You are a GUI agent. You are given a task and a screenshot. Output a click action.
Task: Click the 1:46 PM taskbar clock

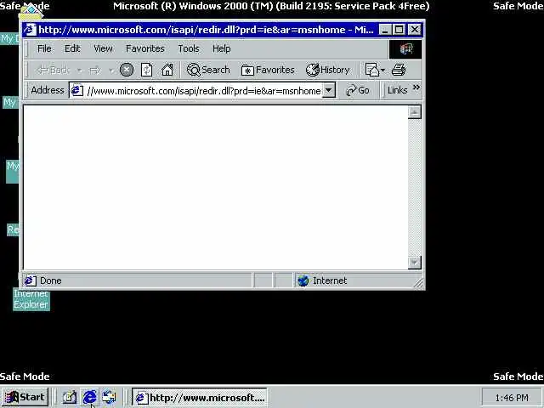(x=512, y=398)
